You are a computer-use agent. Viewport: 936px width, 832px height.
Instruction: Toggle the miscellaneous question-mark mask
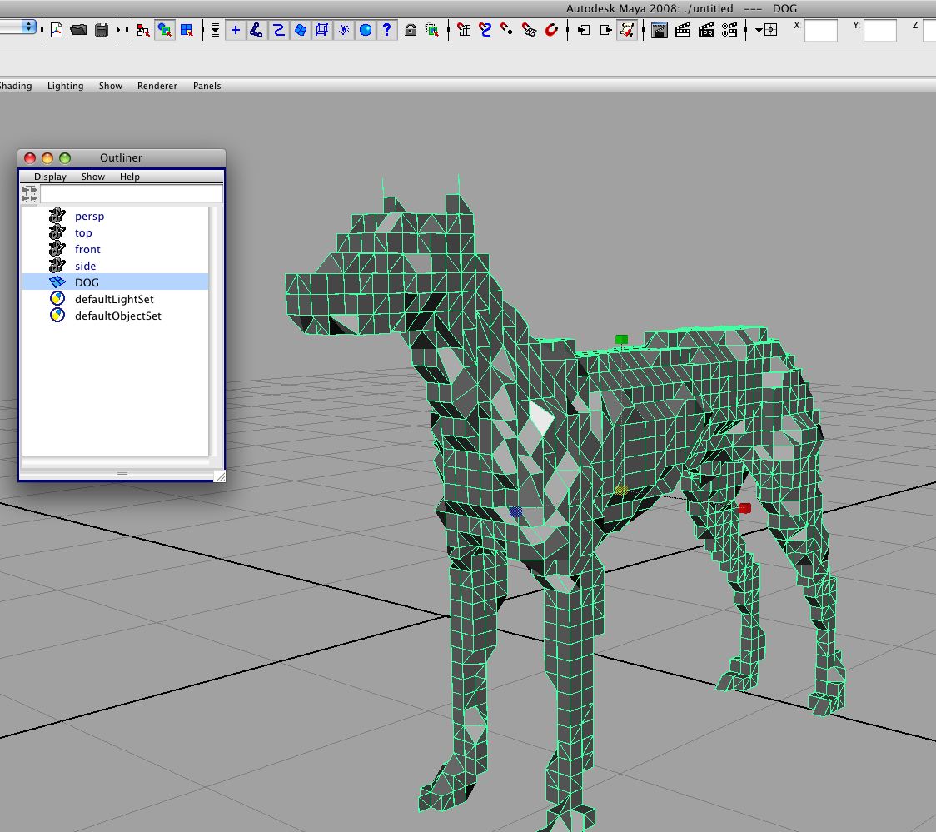tap(387, 30)
